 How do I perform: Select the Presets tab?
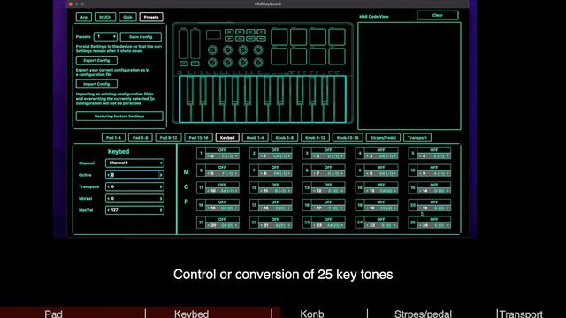[x=151, y=17]
